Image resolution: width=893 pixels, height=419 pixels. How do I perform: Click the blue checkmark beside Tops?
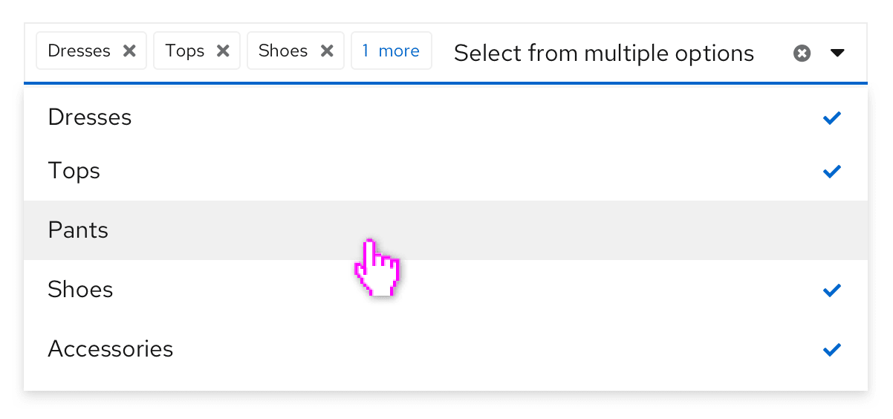pyautogui.click(x=832, y=171)
